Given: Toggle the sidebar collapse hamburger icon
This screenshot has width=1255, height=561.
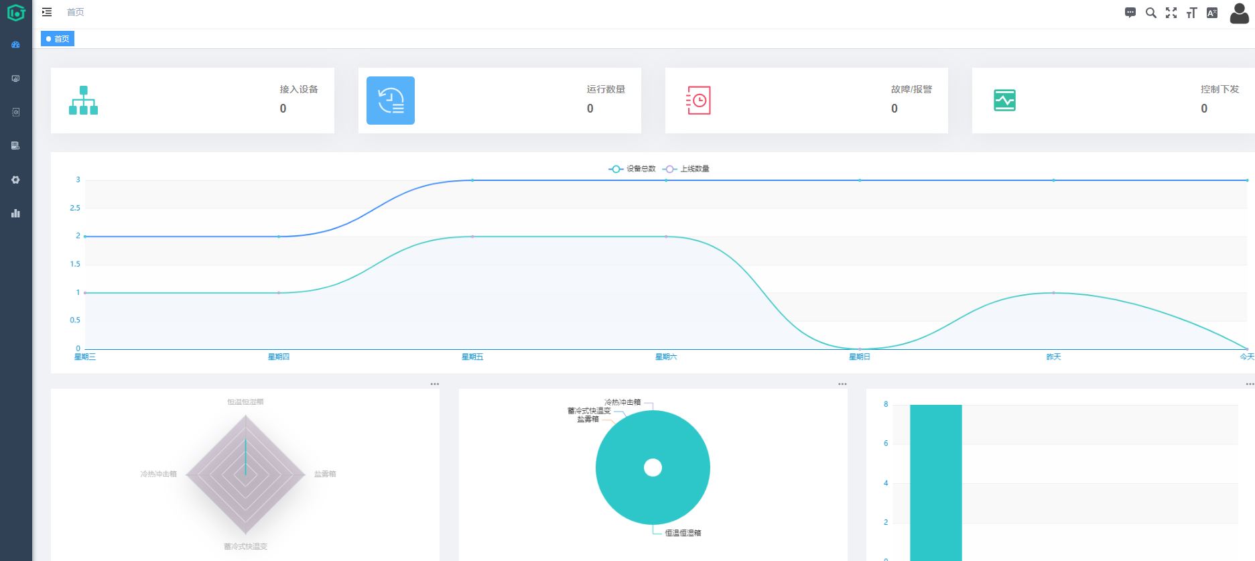Looking at the screenshot, I should [x=47, y=12].
